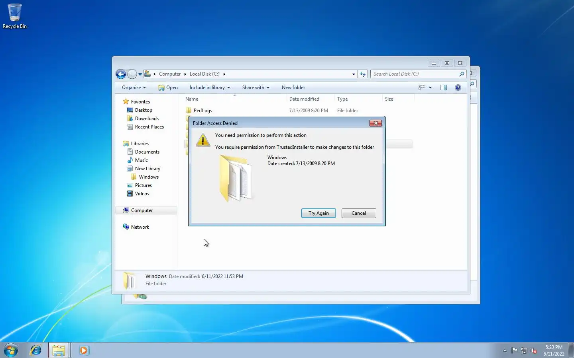Click the File folder type of PerfLogs
574x358 pixels.
point(348,111)
